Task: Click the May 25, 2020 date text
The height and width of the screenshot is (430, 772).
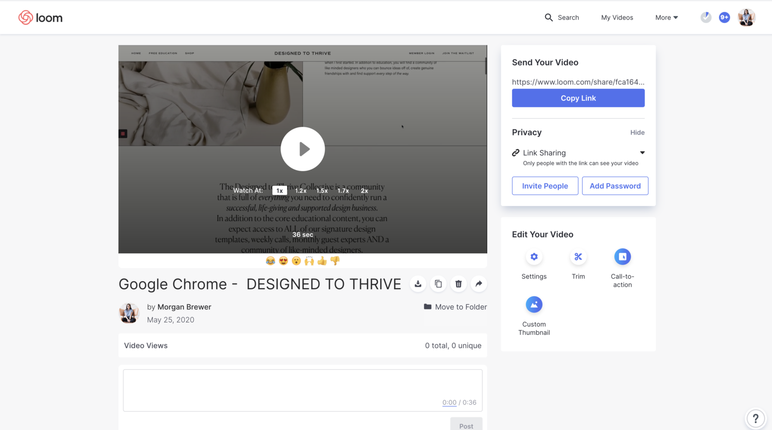Action: pos(170,320)
